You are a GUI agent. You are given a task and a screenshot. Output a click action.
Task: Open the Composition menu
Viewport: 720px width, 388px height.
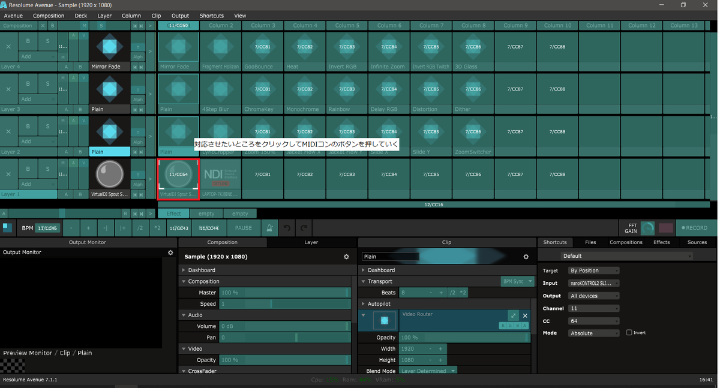(x=49, y=16)
